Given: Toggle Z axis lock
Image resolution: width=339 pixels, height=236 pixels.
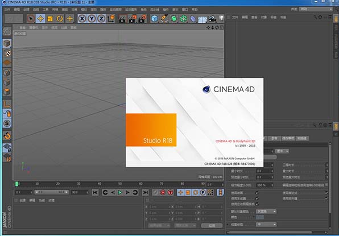Looking at the screenshot, I should point(101,19).
